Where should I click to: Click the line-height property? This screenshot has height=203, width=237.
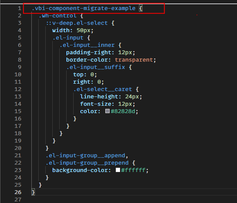99,96
